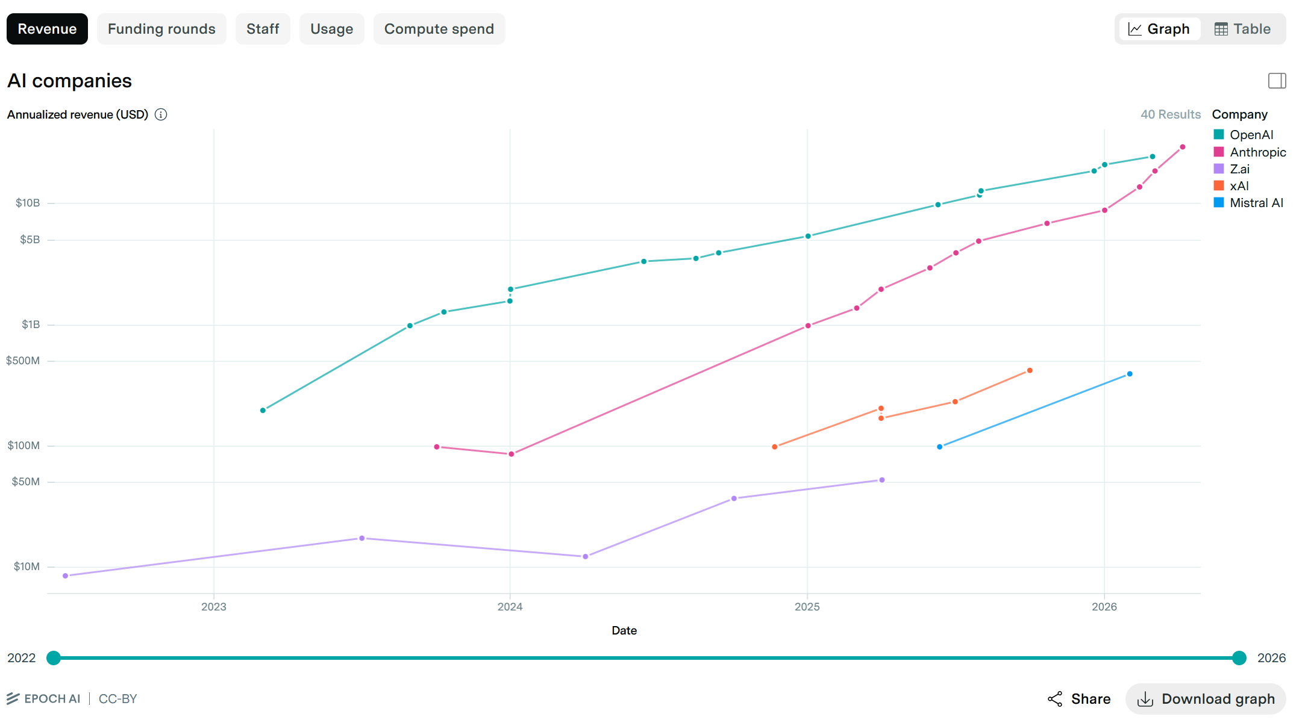Click the Epoch AI logo
1308x723 pixels.
coord(44,699)
